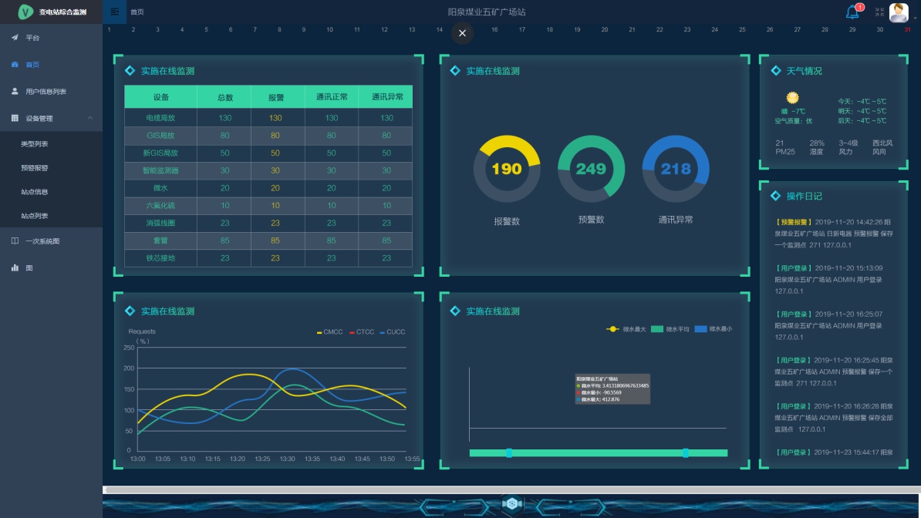Toggle the CUCC legend entry

click(392, 332)
